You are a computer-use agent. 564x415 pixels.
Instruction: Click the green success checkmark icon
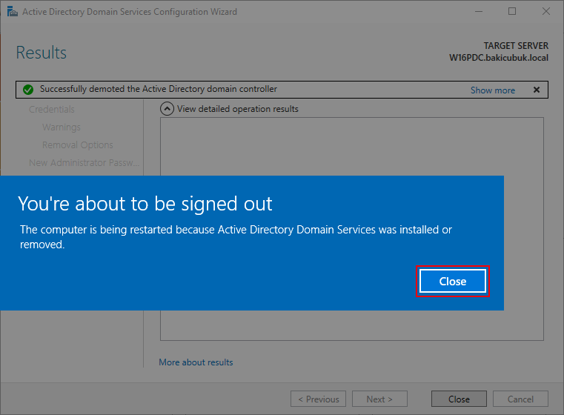pos(28,90)
